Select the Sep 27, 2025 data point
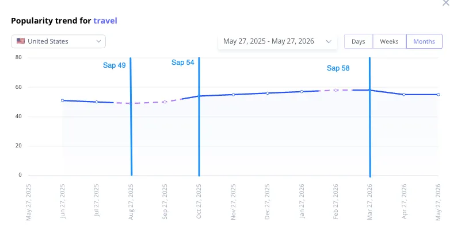The height and width of the screenshot is (226, 450). 165,102
